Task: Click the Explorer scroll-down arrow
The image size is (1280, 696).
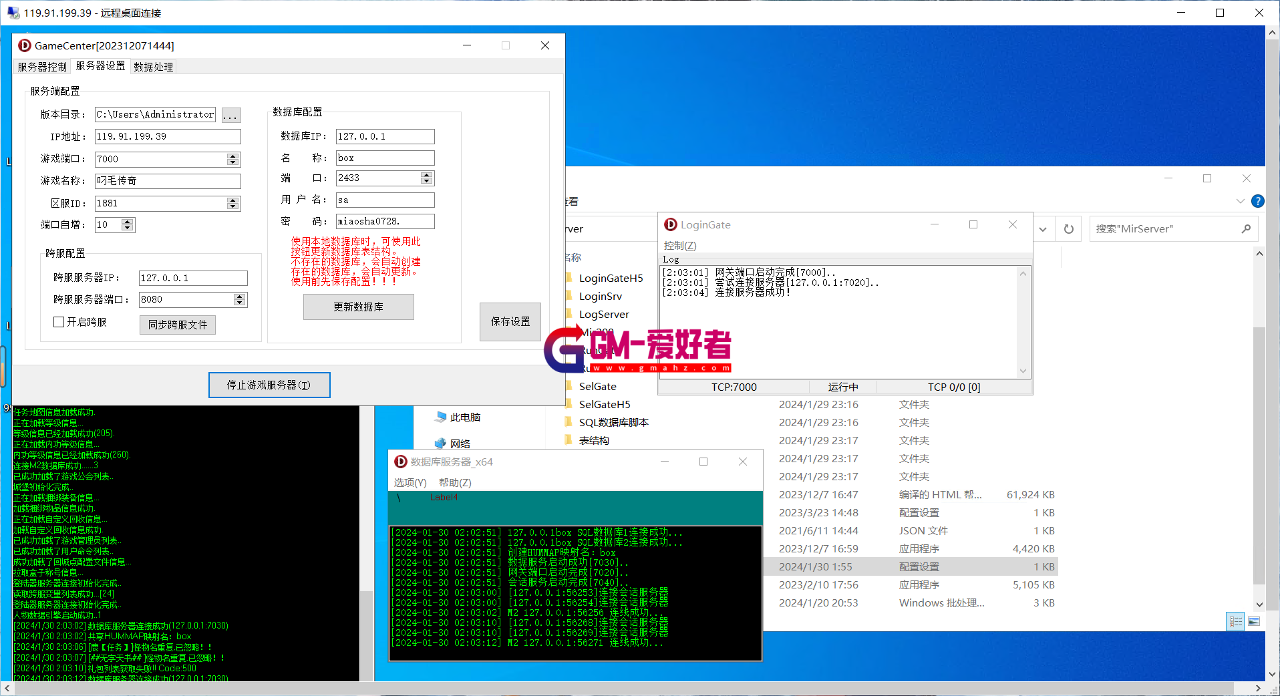Action: click(x=1259, y=605)
